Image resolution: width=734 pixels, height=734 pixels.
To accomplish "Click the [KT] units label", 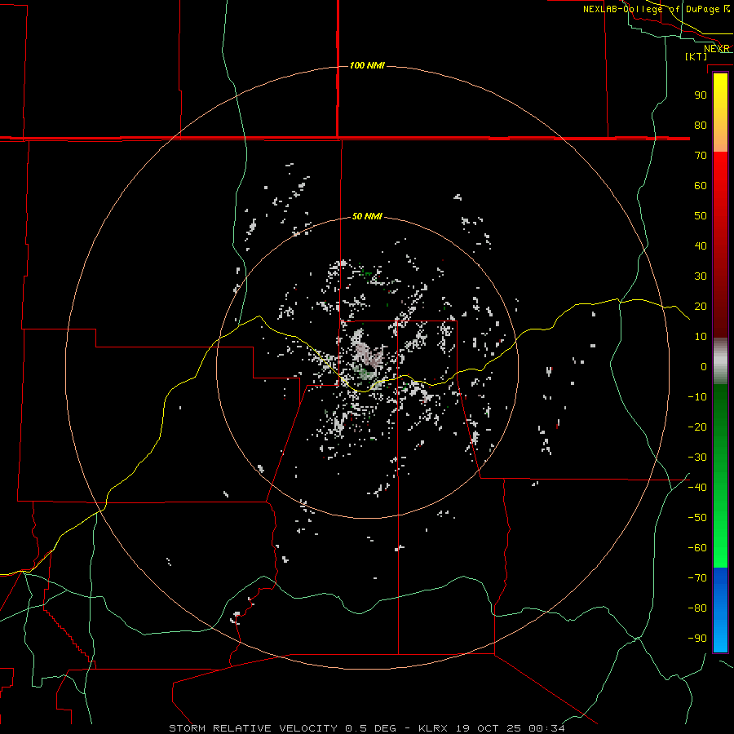I will 696,56.
